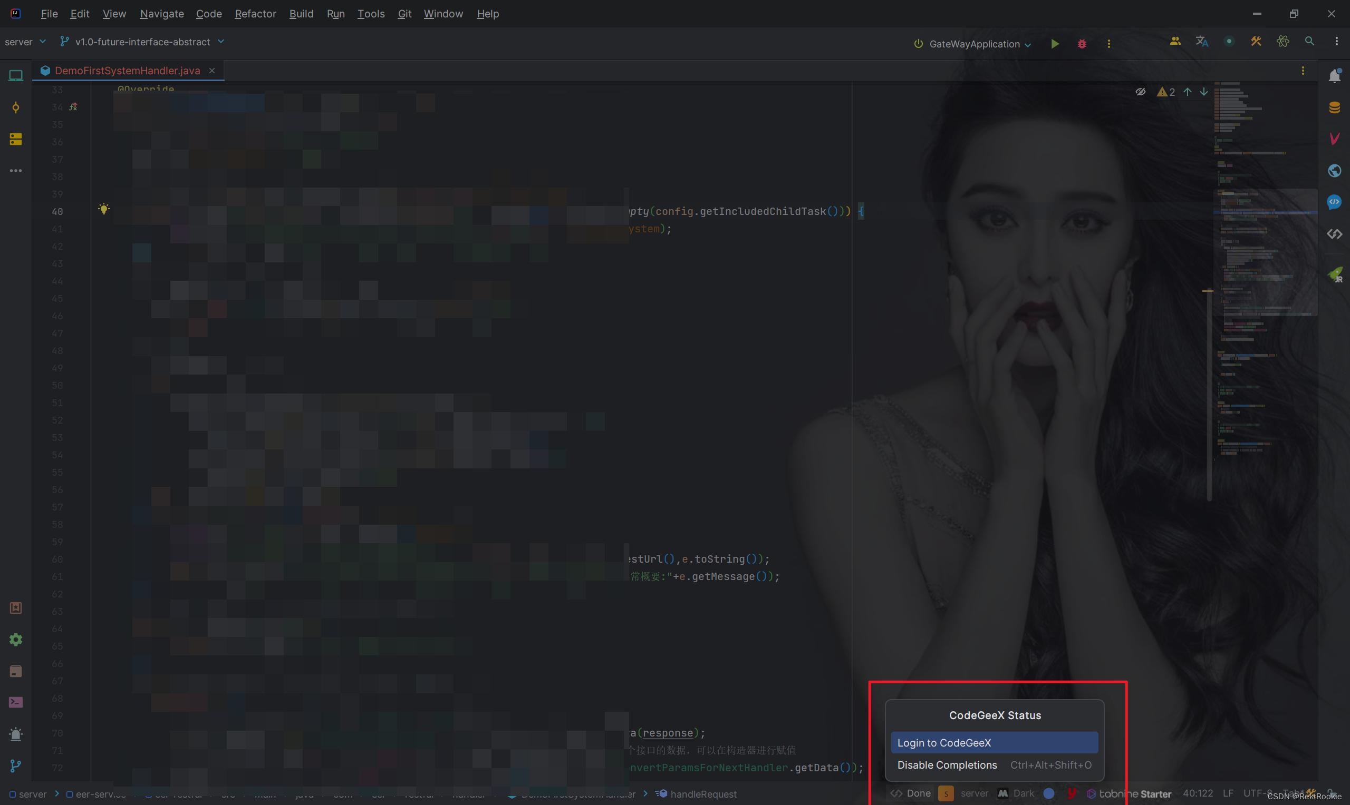This screenshot has width=1350, height=805.
Task: Select the DemoFirstSystemHandler.java editor tab
Action: coord(127,71)
